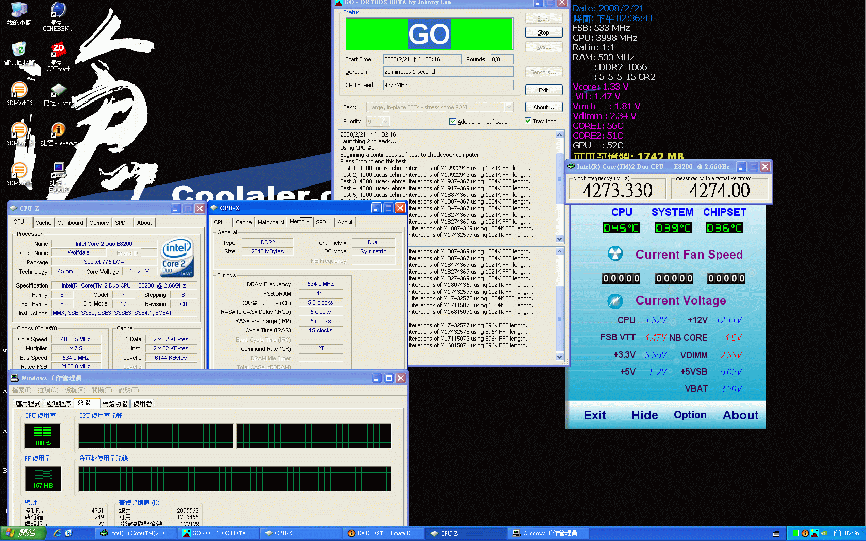
Task: Click the PF usage meter showing 167 MB
Action: coord(43,478)
